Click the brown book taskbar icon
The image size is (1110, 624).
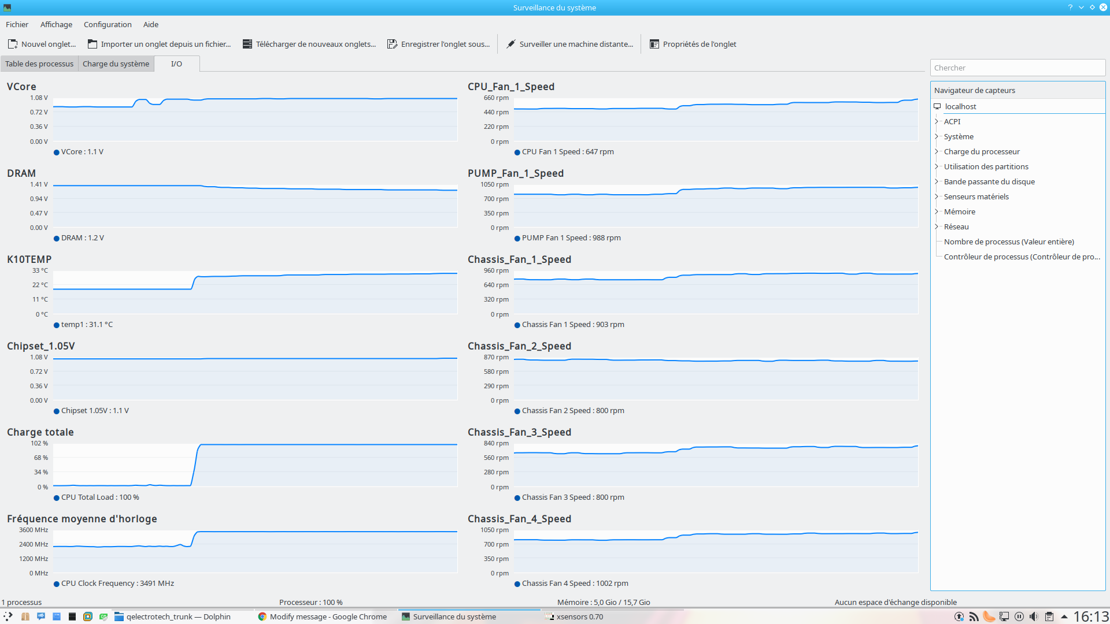pos(25,616)
